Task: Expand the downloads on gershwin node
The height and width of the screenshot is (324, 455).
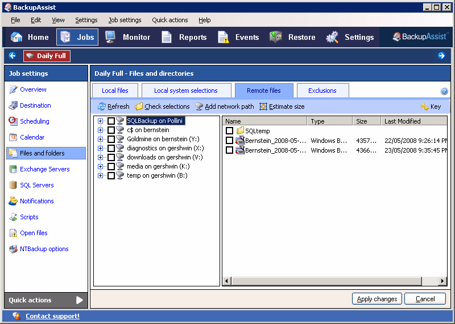Action: click(x=101, y=158)
